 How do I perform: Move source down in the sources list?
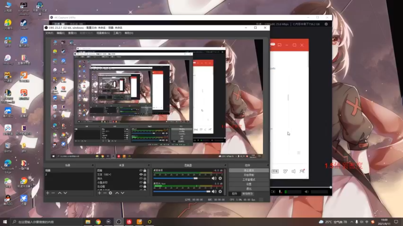122,193
